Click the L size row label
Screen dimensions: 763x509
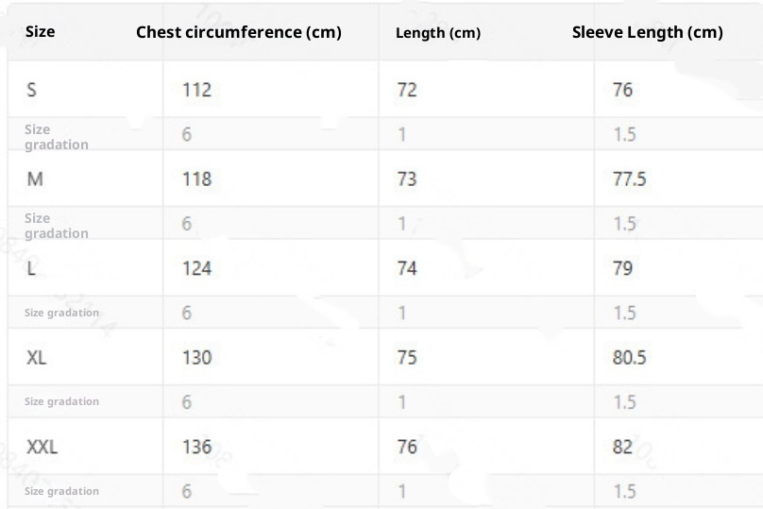pyautogui.click(x=32, y=268)
